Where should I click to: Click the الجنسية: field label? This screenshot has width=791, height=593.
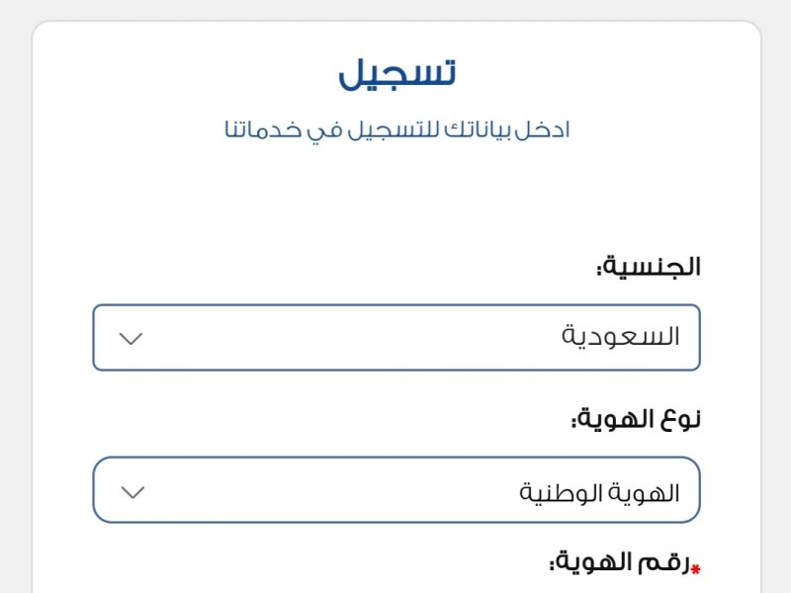649,266
